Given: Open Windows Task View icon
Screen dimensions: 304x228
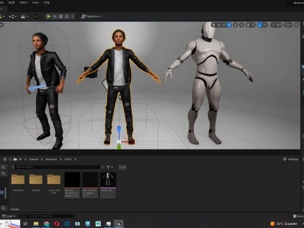Looking at the screenshot, I should click(25, 224).
